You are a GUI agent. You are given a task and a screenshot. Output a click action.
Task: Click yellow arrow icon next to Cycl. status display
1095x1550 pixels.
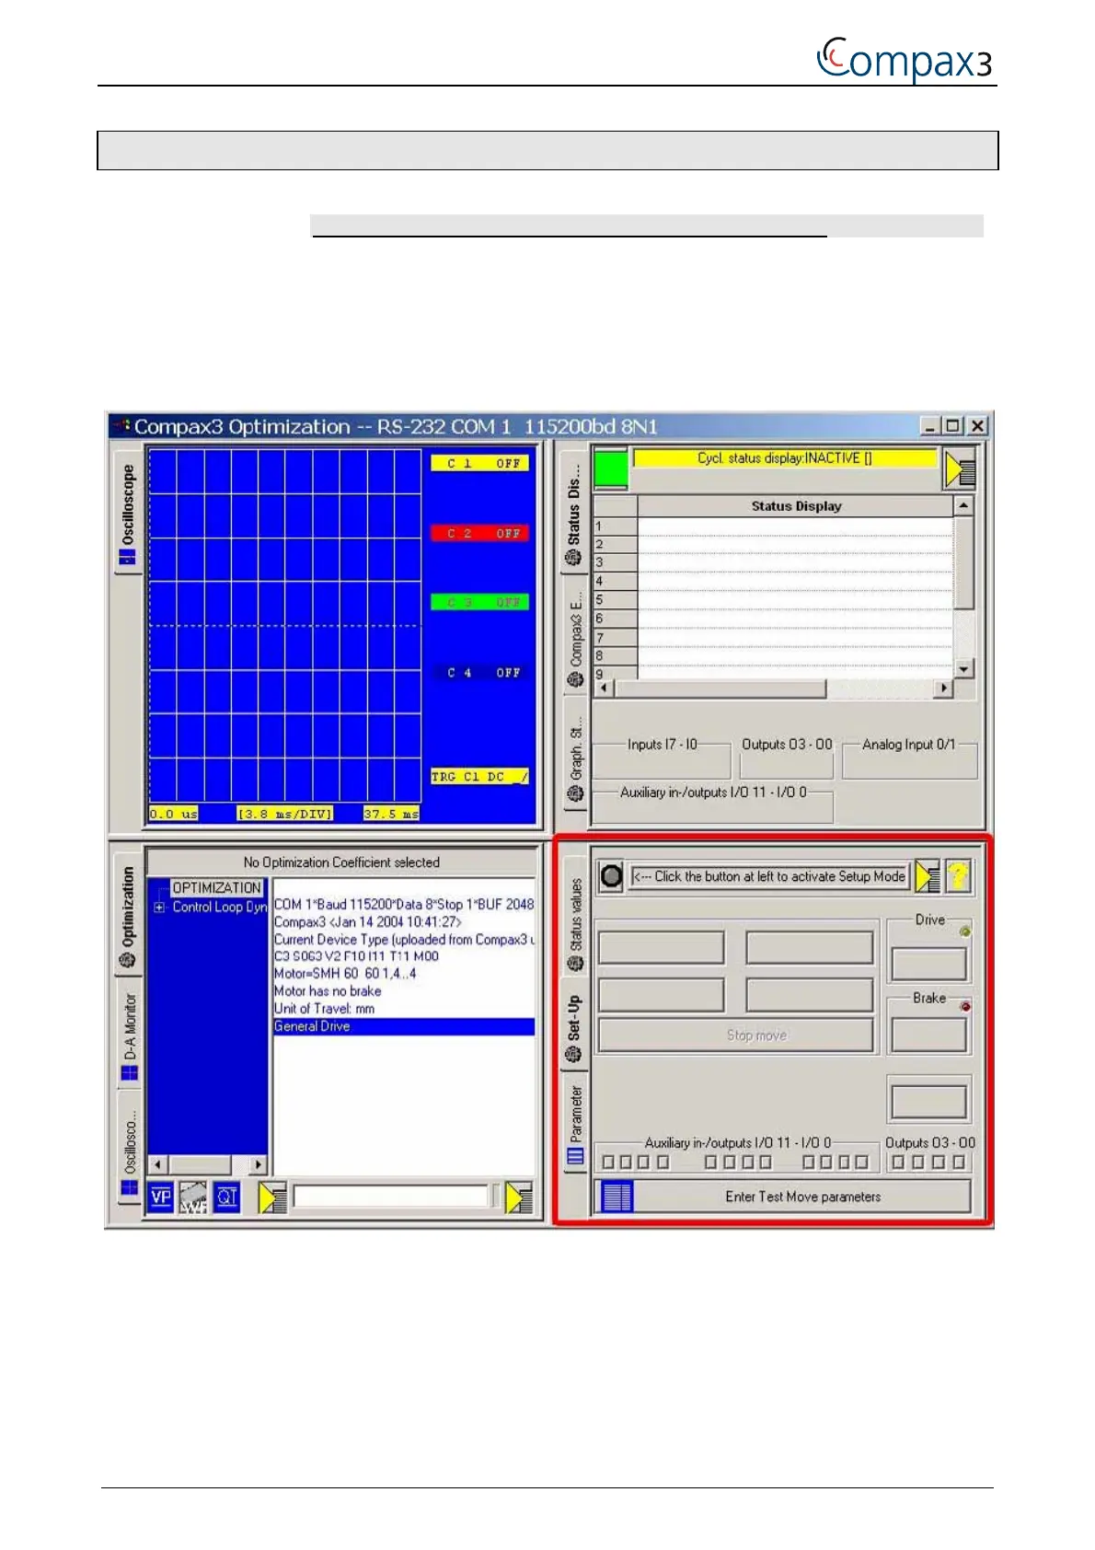coord(960,468)
